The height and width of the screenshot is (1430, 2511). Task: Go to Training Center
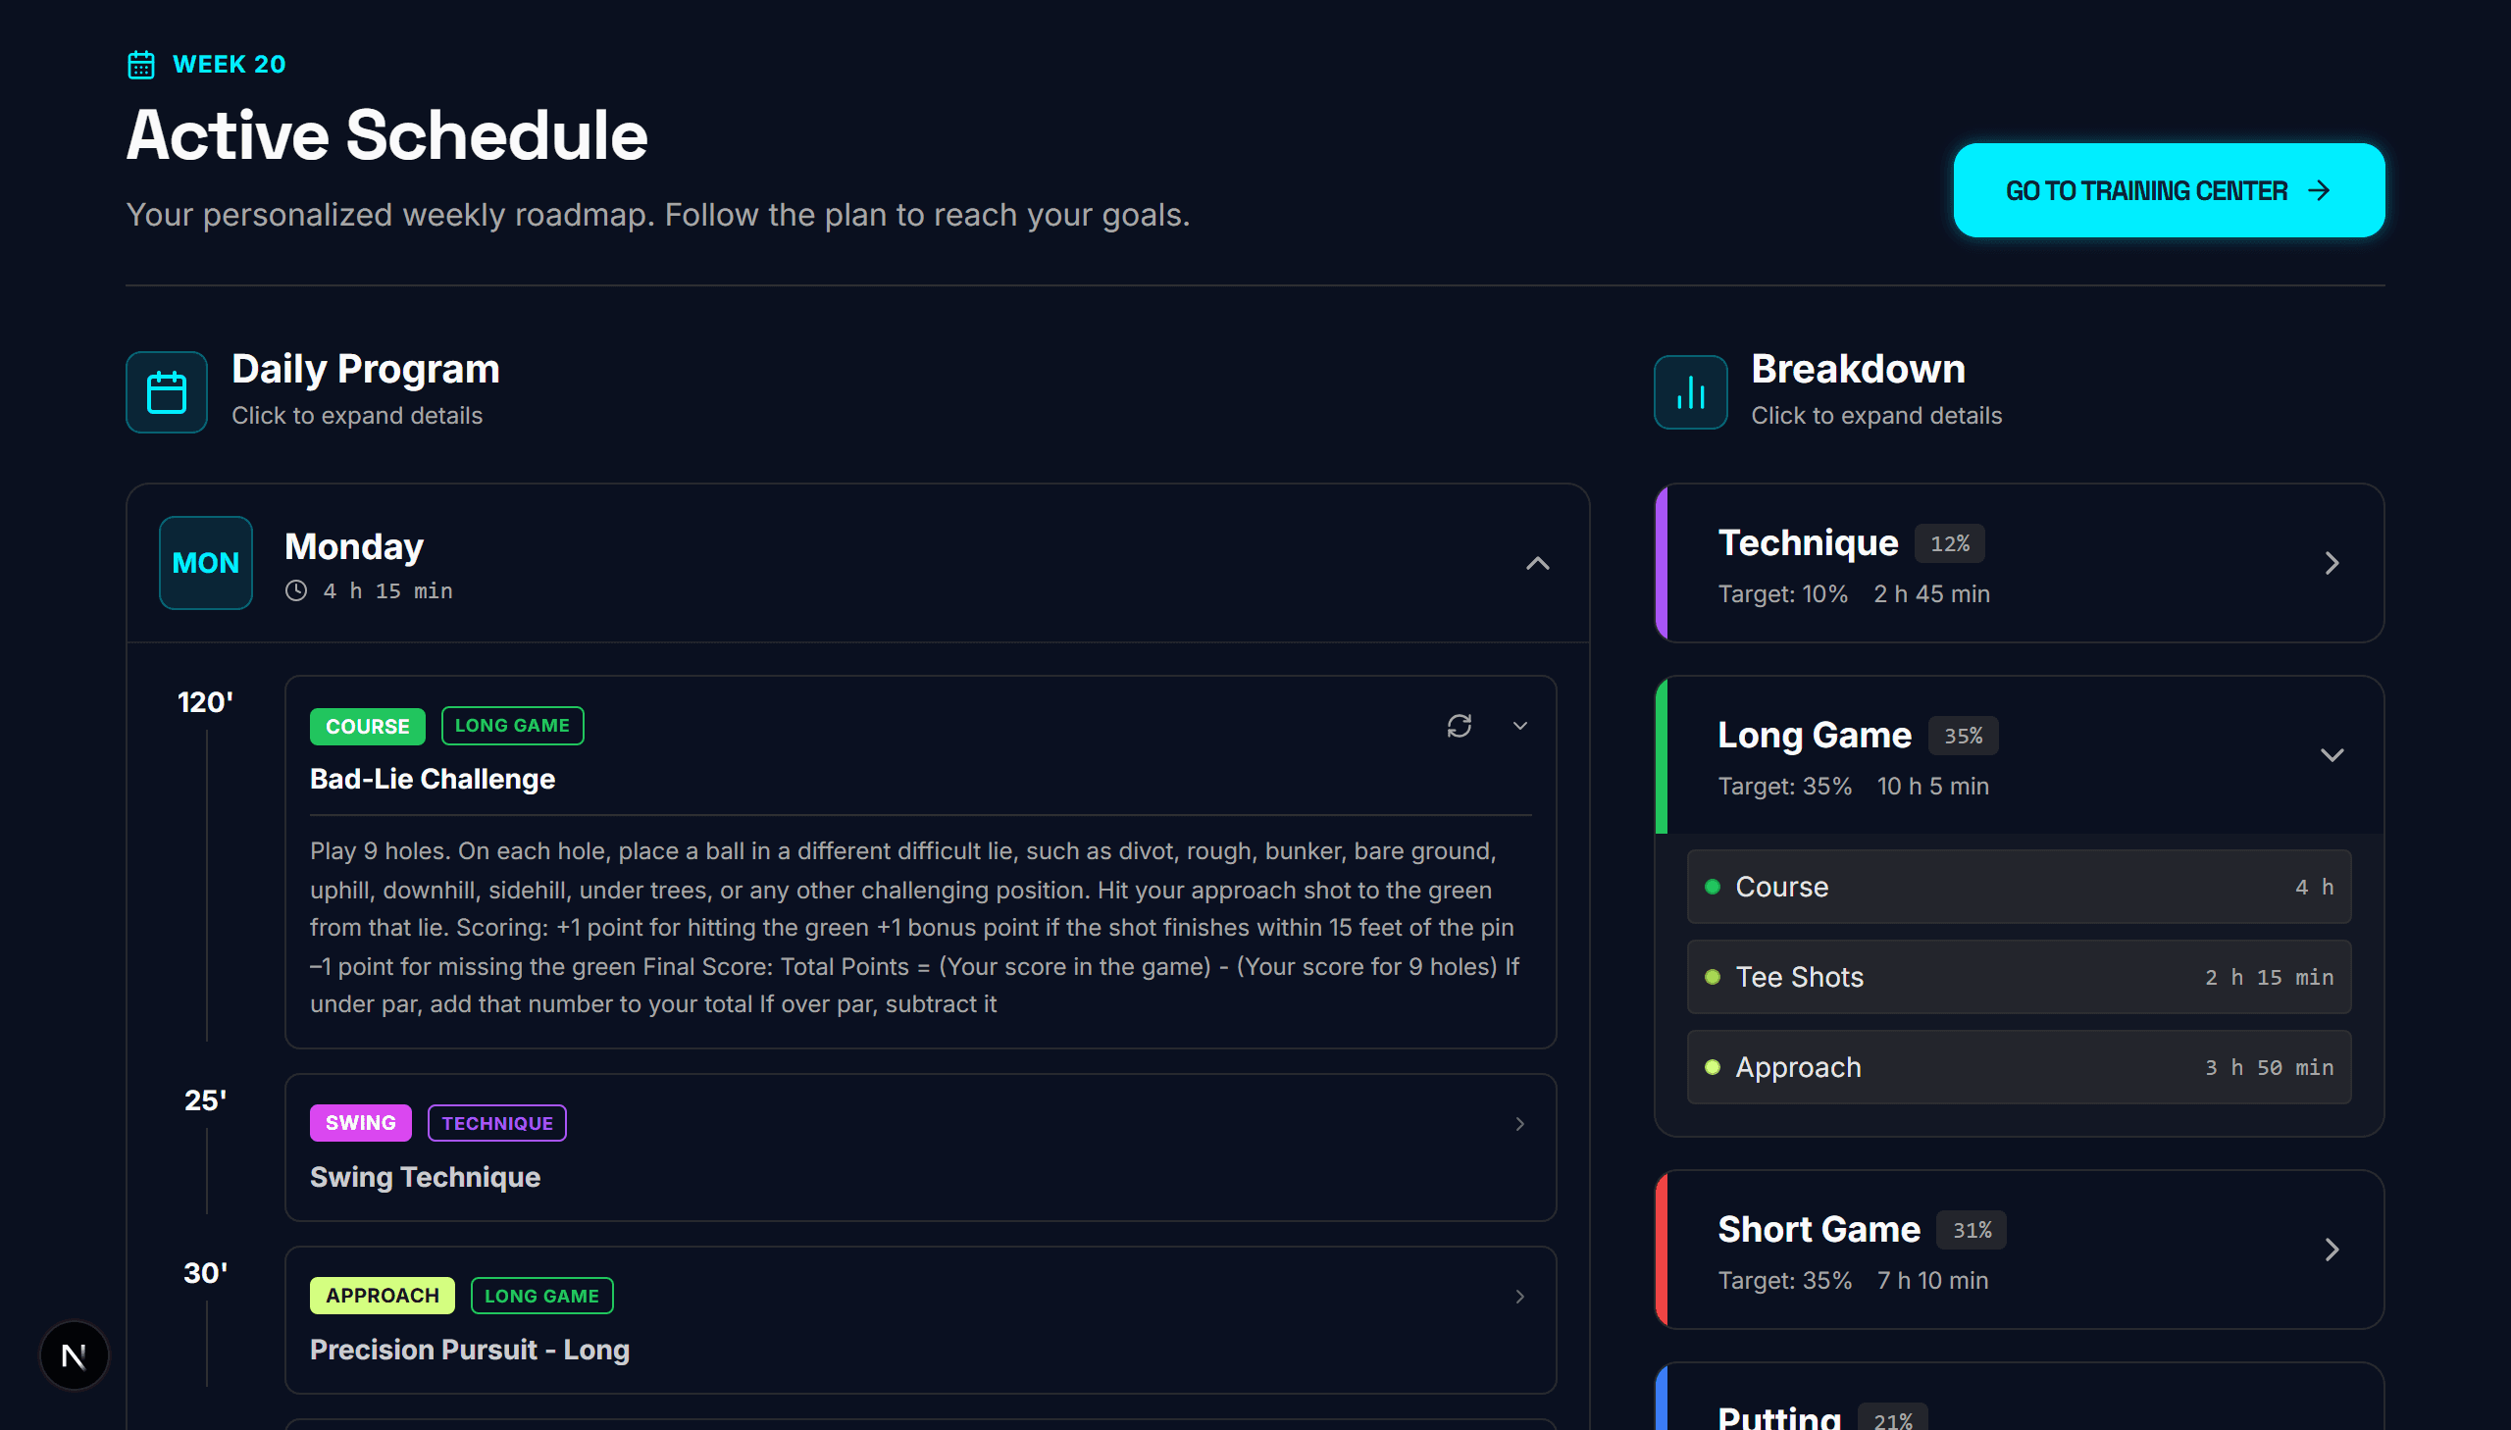click(2169, 190)
